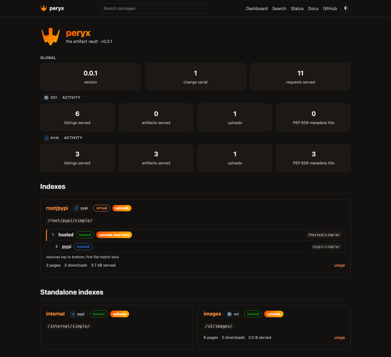Click the OCI 0 PEP 658 metadata hits card

click(x=314, y=117)
